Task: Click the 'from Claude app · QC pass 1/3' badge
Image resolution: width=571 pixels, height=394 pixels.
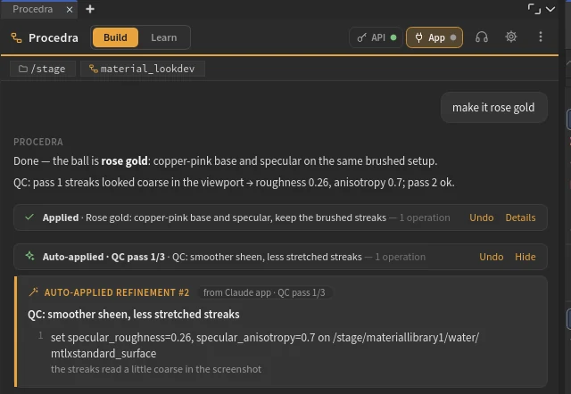Action: coord(264,292)
